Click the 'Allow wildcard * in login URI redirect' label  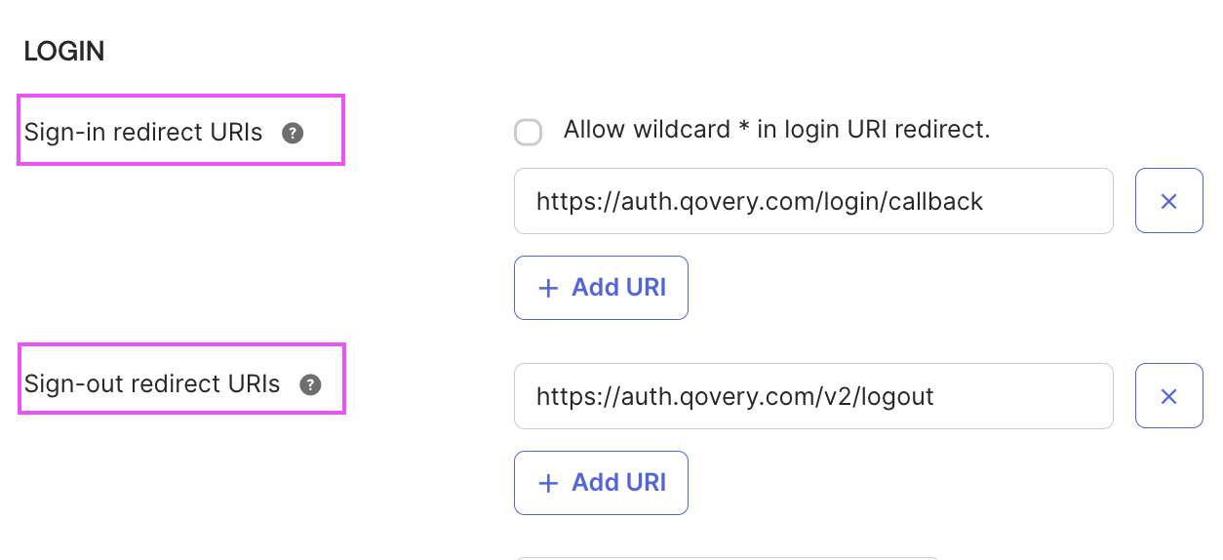(x=776, y=130)
